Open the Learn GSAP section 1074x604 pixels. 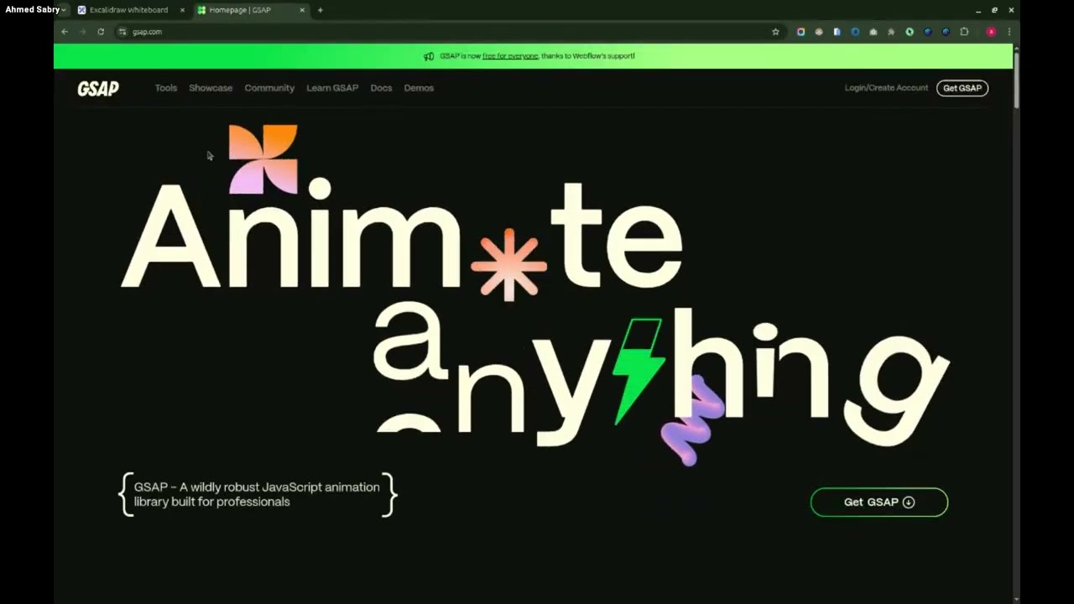click(x=332, y=88)
